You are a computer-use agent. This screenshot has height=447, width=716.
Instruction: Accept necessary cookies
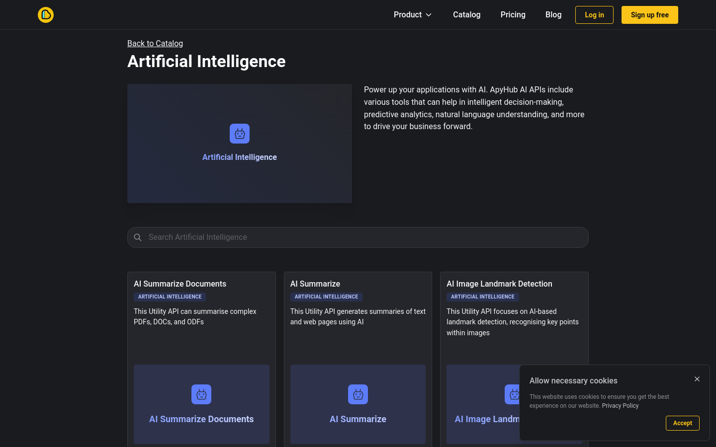coord(682,423)
